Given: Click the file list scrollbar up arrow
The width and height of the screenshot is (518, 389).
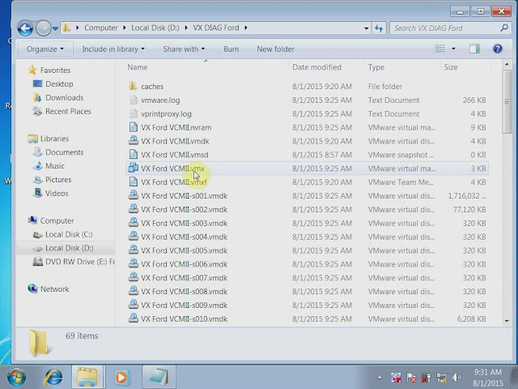Looking at the screenshot, I should (507, 65).
